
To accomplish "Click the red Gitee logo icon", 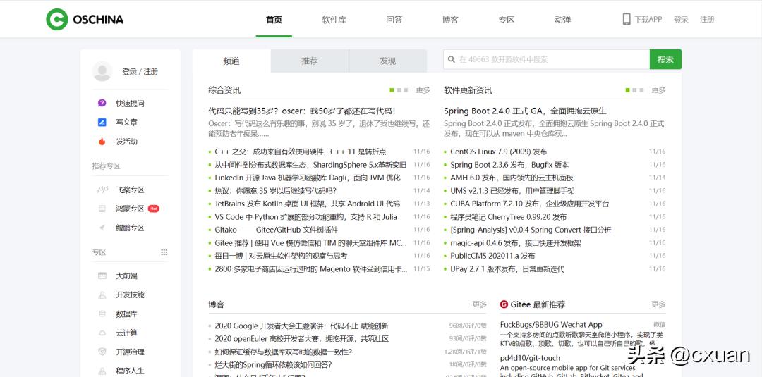I will point(504,304).
